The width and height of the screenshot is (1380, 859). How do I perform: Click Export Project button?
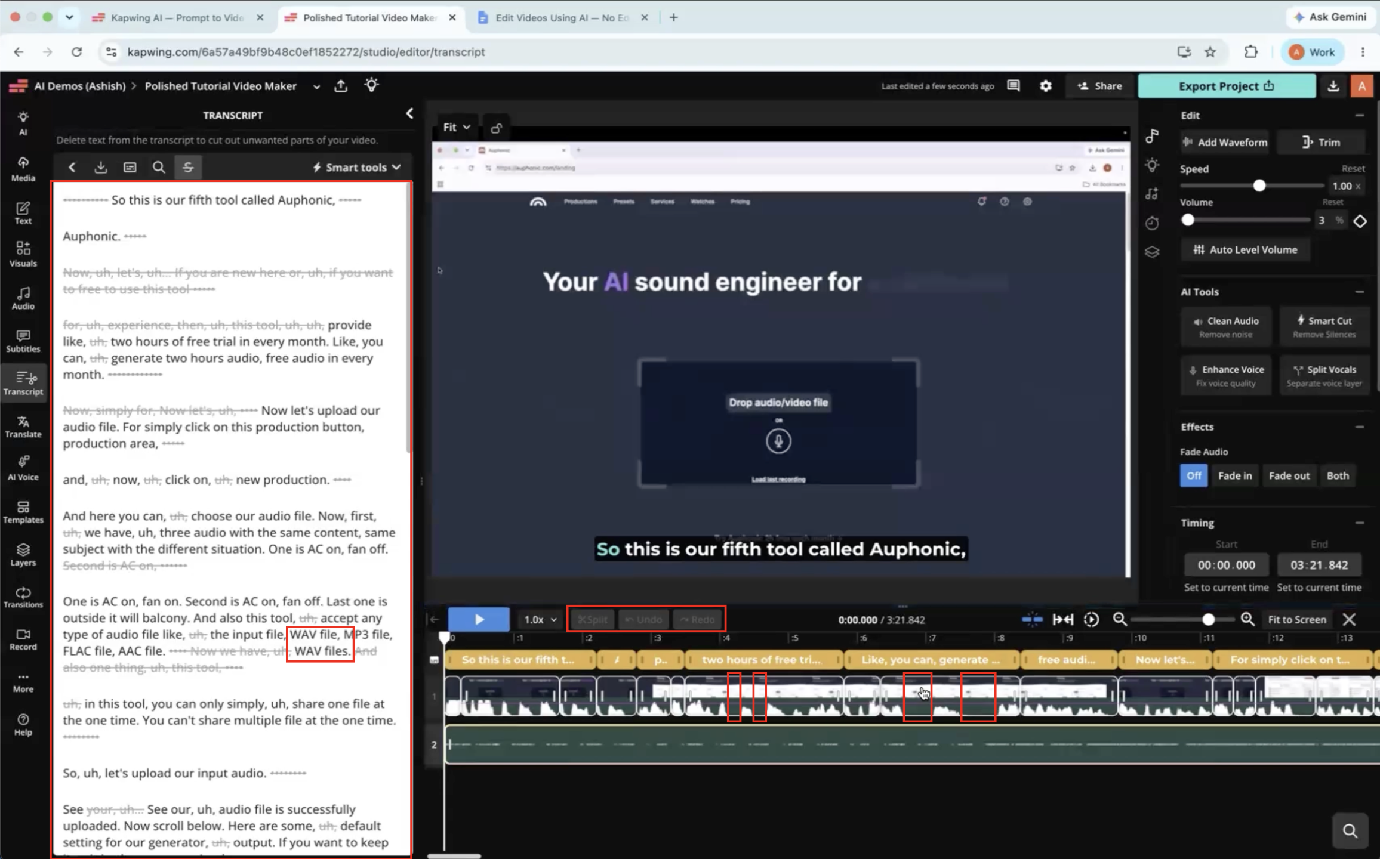click(1227, 86)
